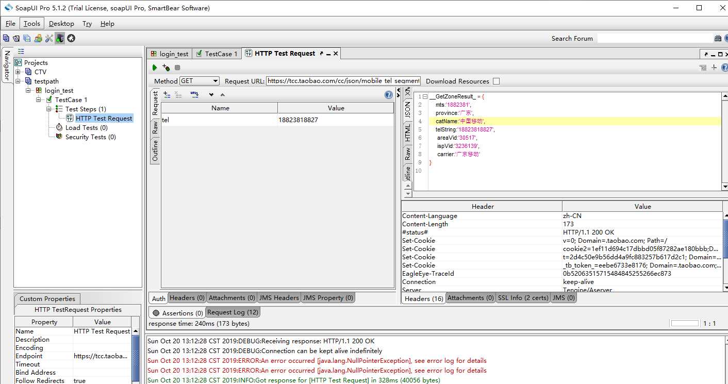Click the Proxy toolbar icon
This screenshot has width=728, height=384.
(60, 38)
